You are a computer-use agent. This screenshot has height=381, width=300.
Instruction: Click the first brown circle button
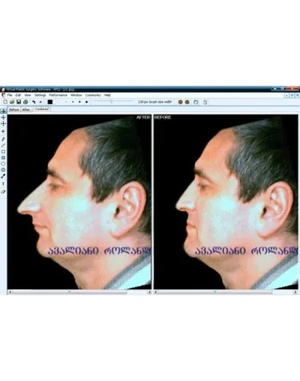click(180, 102)
